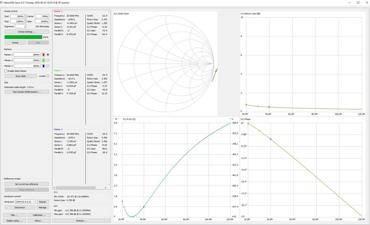Click the Marker 2 heading
370x225 pixels.
(x=58, y=71)
